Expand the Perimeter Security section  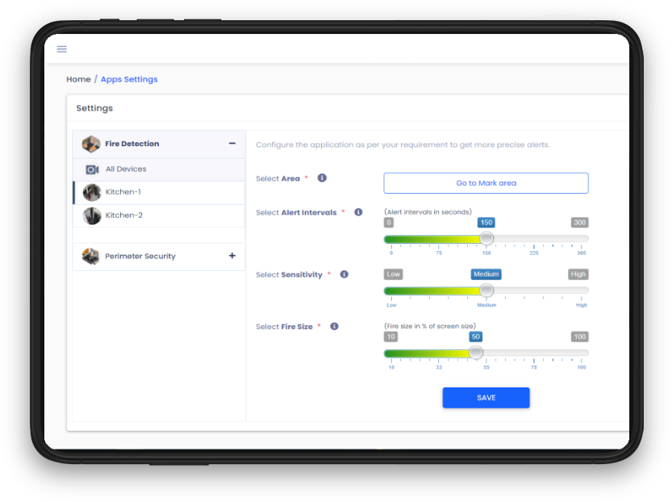click(x=232, y=256)
